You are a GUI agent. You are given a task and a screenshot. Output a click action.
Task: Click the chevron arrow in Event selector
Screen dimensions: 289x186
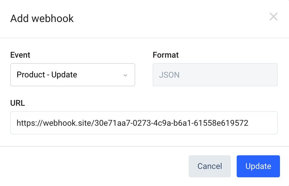coord(125,75)
